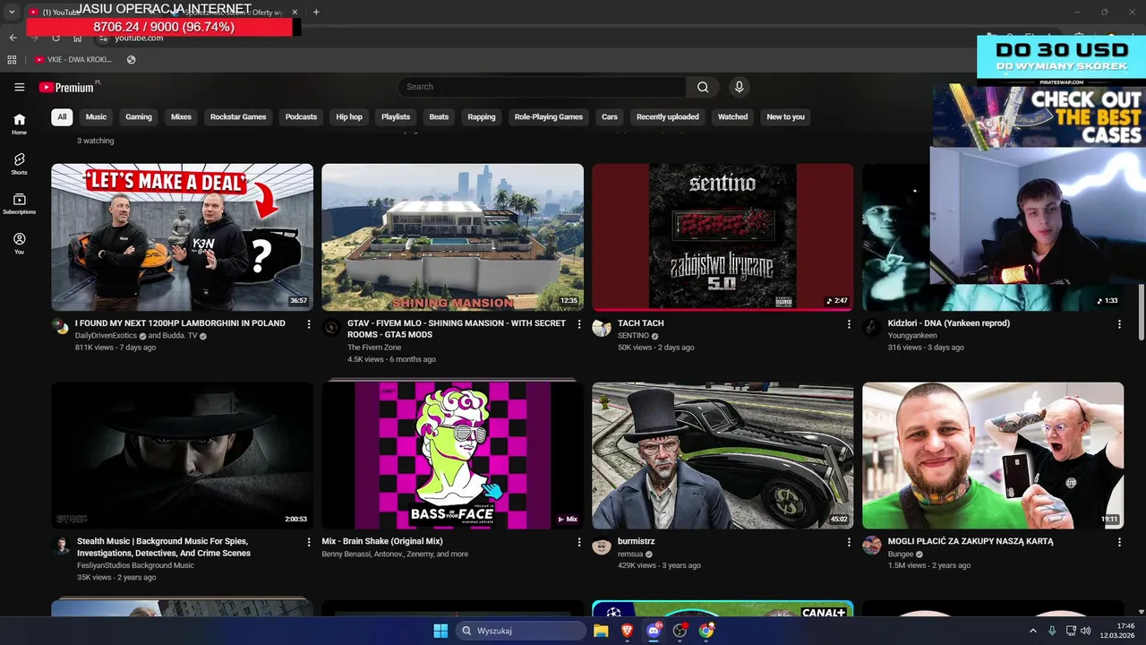
Task: Select the All filter chip
Action: click(x=62, y=116)
